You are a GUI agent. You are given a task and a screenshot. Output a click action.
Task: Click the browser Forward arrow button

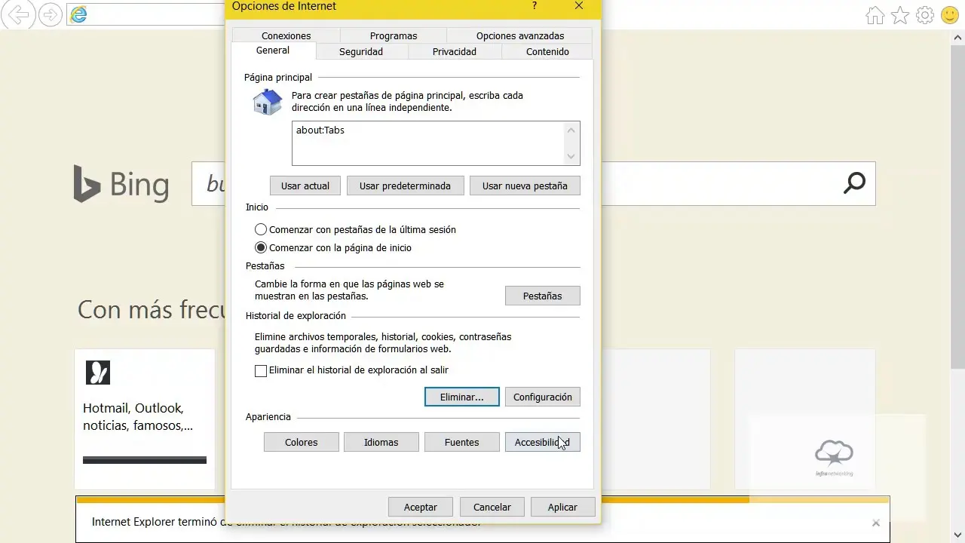(x=51, y=14)
